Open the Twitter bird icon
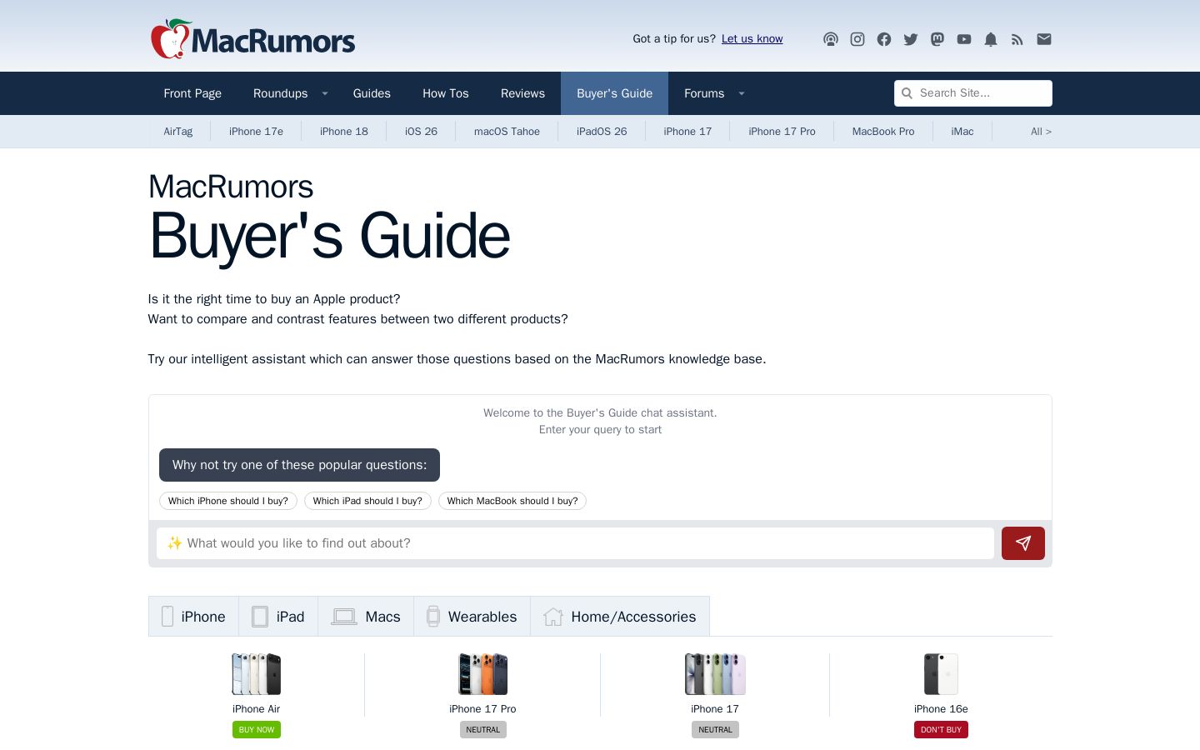This screenshot has height=750, width=1200. pyautogui.click(x=911, y=39)
